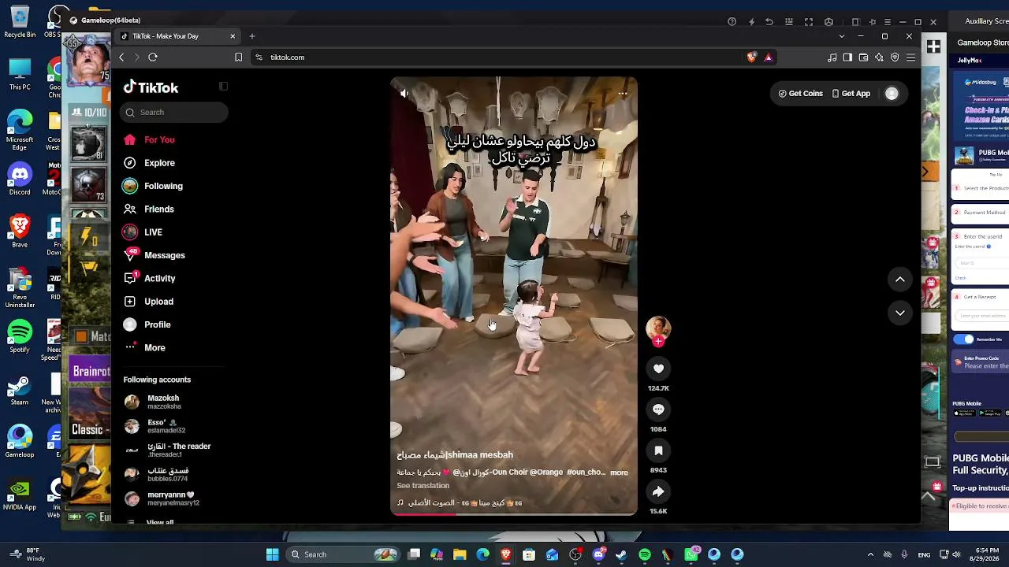Open the video comments with 1084 replies

click(x=658, y=409)
